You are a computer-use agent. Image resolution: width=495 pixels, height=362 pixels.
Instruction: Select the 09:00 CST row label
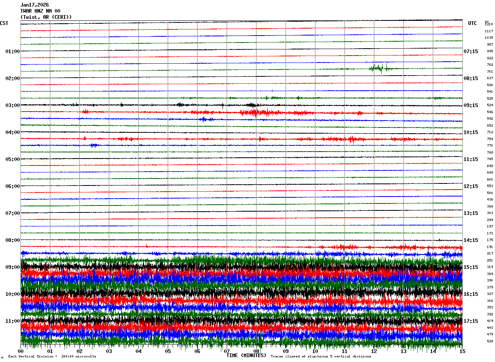12,267
